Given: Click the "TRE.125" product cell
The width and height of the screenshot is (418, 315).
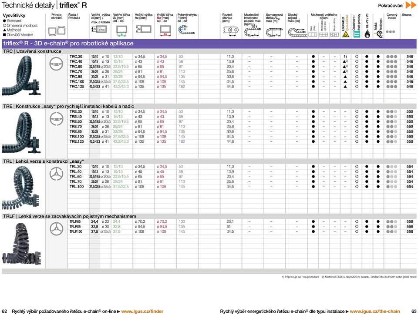Looking at the screenshot, I should [x=77, y=141].
